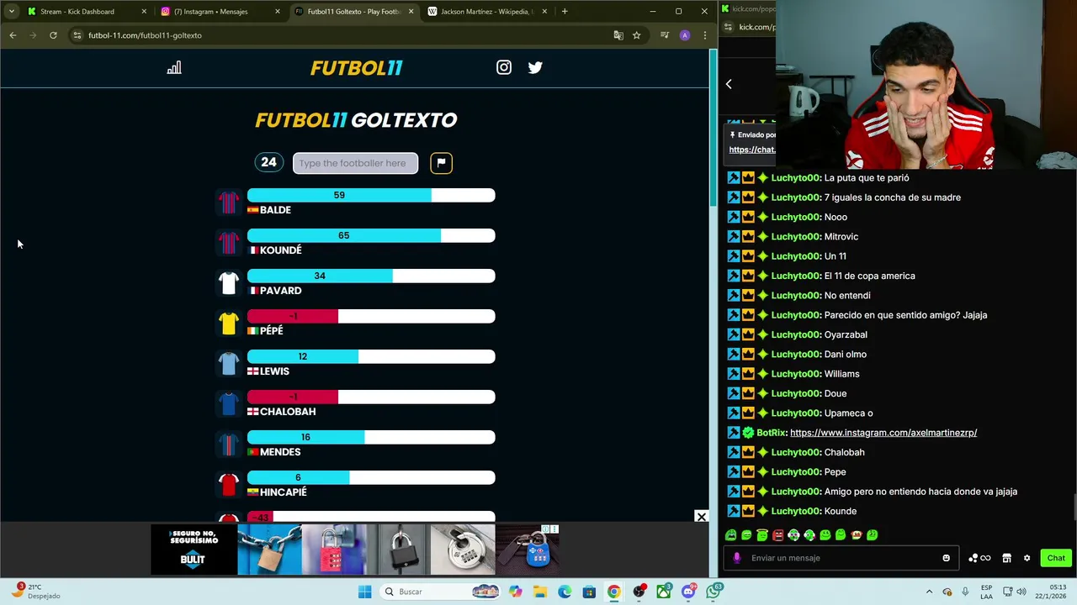
Task: Switch to the Instagram Mensajes tab
Action: 219,12
